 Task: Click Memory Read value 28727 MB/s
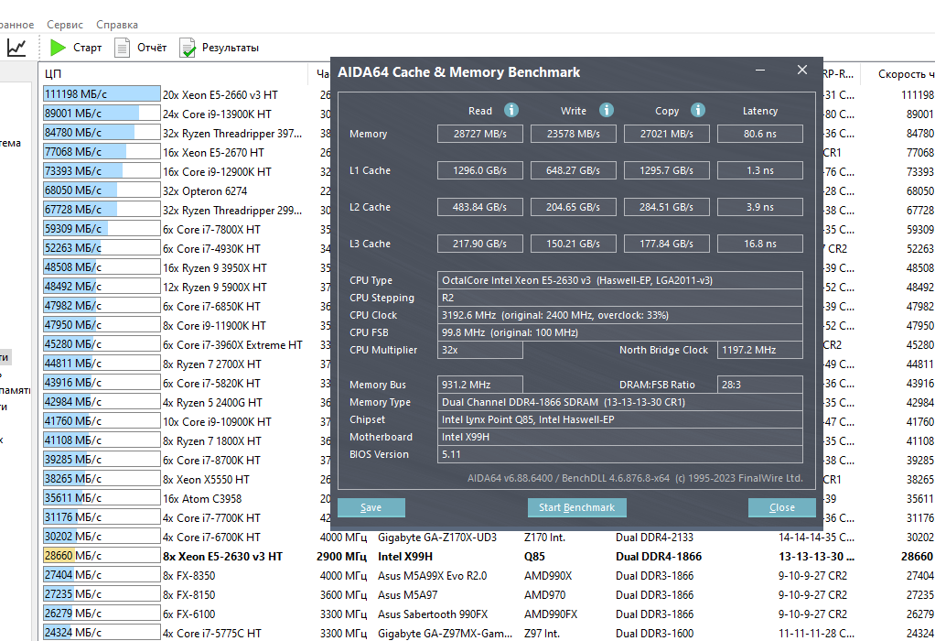[480, 134]
